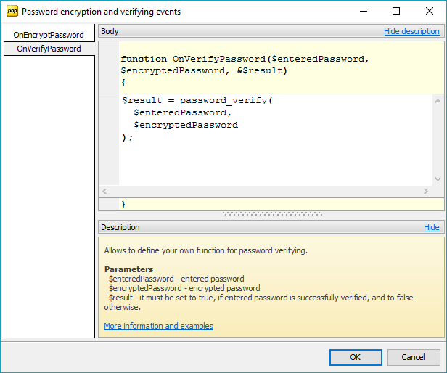This screenshot has height=373, width=447.
Task: Click the Body header label
Action: point(110,31)
